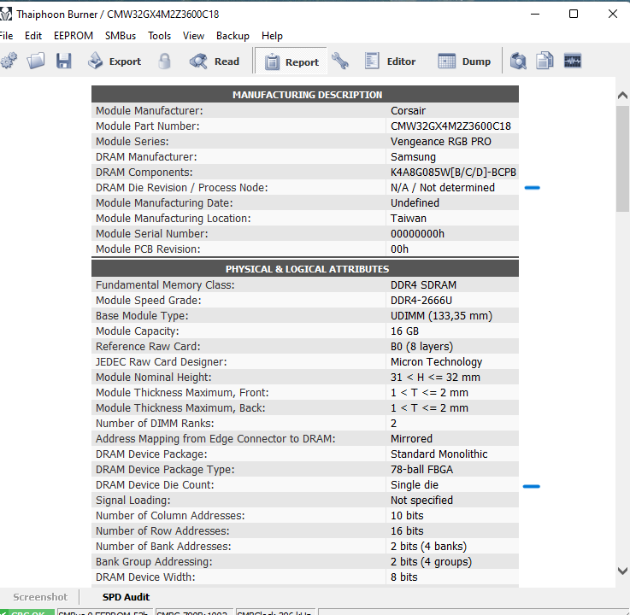The height and width of the screenshot is (615, 630).
Task: Click the 'Undefined' manufacturing date value
Action: pos(415,203)
